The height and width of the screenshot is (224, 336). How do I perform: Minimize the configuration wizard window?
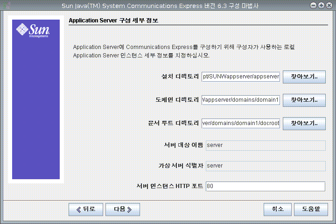tap(313, 5)
